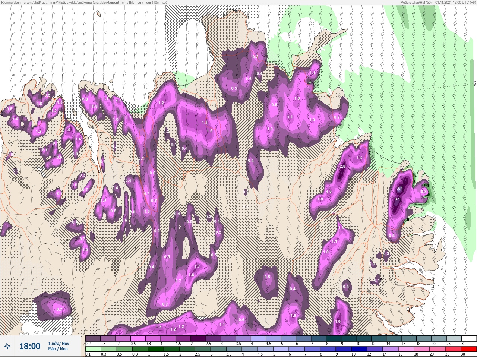The height and width of the screenshot is (357, 477).
Task: Select the white 30 swatch in upper legend row
Action: click(x=468, y=338)
